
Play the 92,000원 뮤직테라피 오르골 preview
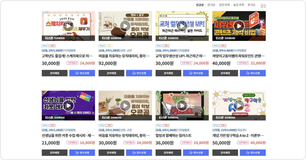click(x=125, y=26)
